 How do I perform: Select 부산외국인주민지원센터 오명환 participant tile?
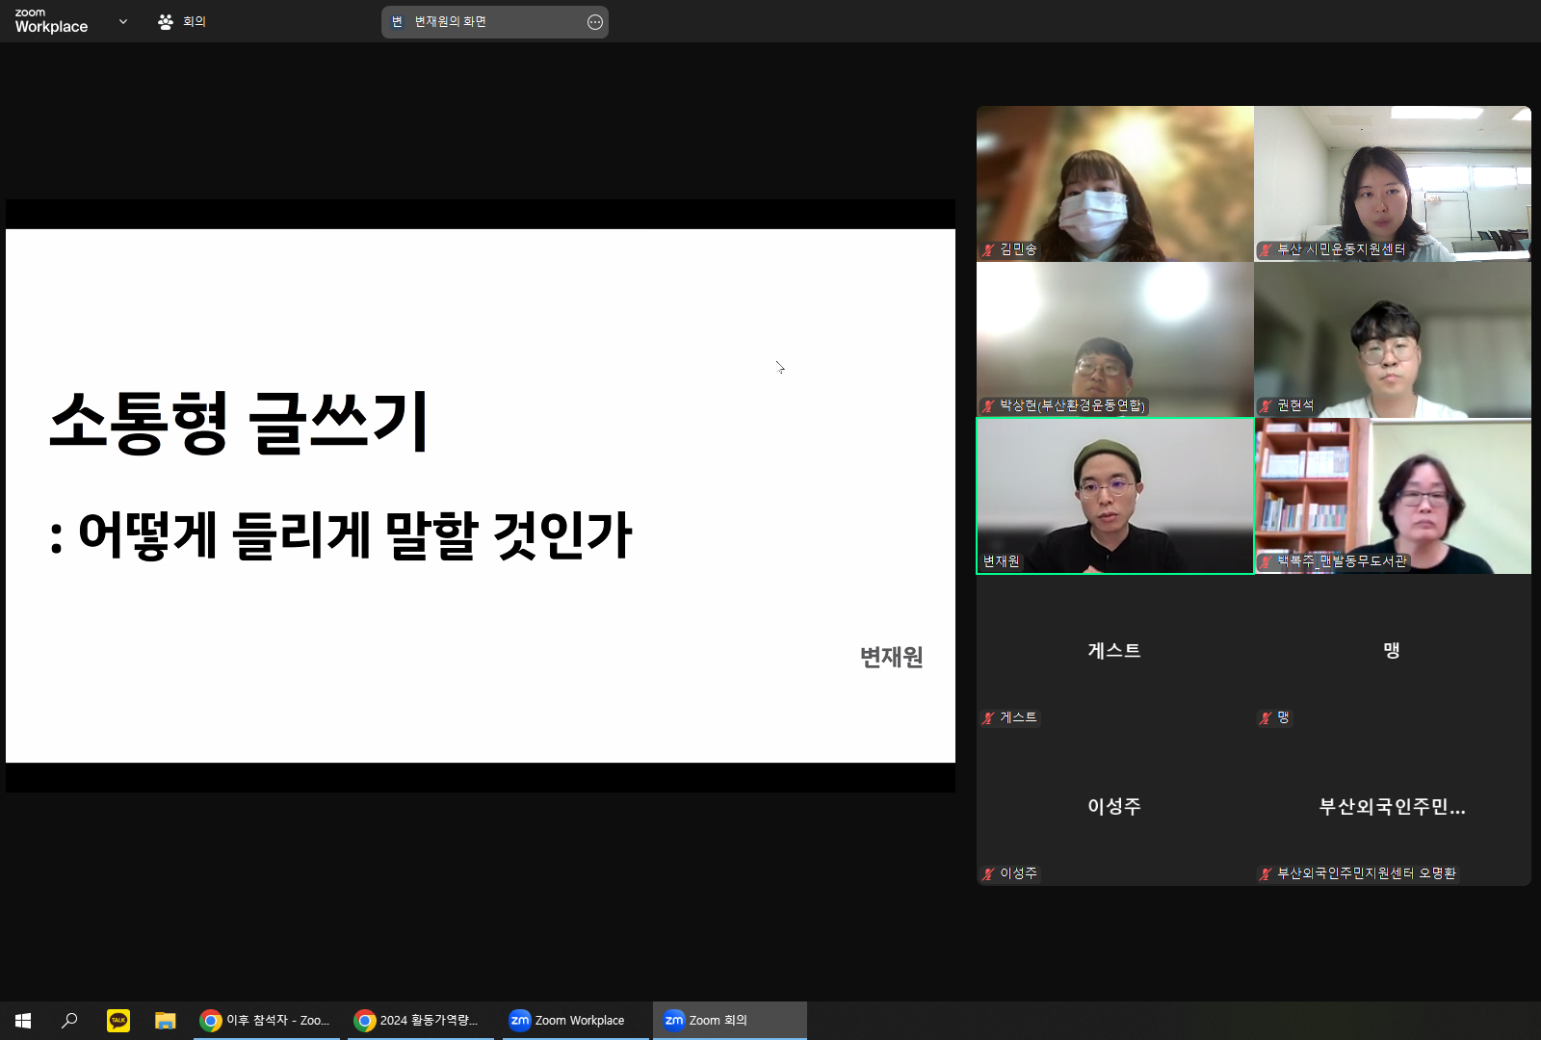(x=1392, y=807)
